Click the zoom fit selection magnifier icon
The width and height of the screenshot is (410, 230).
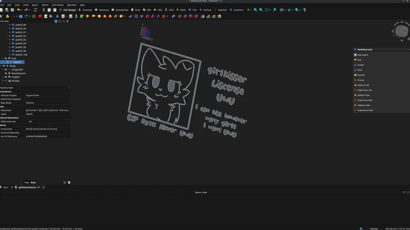[261, 10]
